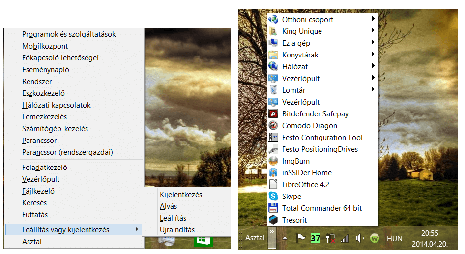Click the Könyvtárak libraries icon
Viewport: 465px width, 254px height.
[x=273, y=55]
